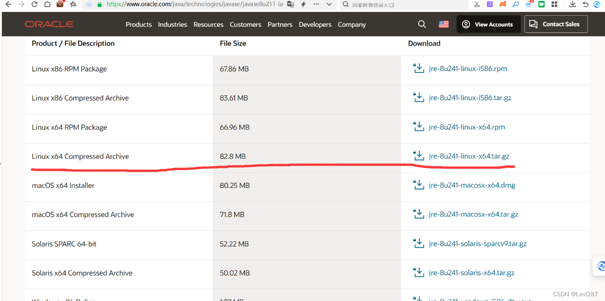Select the text "Linux x86 Compressed Archive"
This screenshot has height=301, width=605.
click(x=80, y=98)
